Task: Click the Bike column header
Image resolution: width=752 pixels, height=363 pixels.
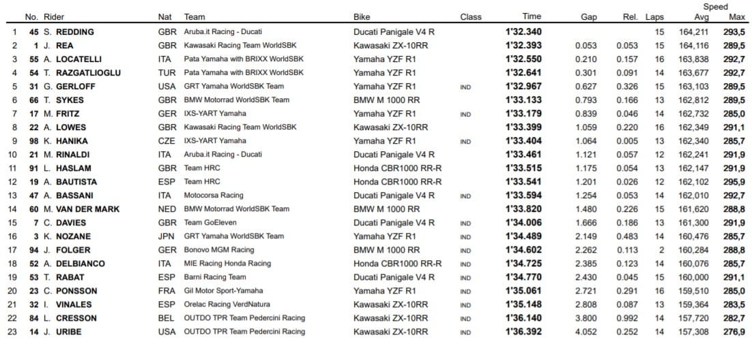Action: [x=362, y=17]
